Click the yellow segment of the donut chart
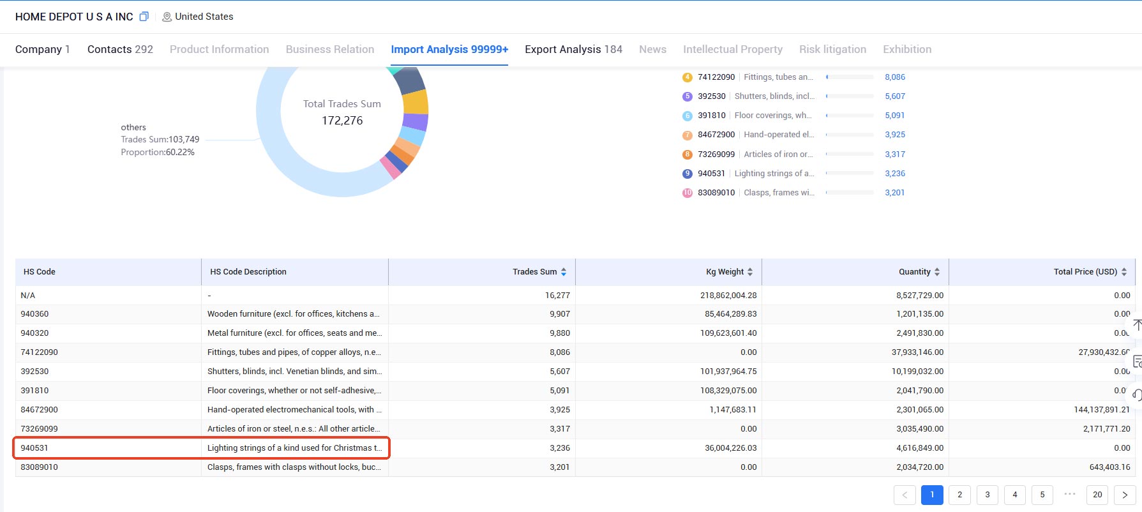This screenshot has width=1142, height=512. tap(416, 102)
